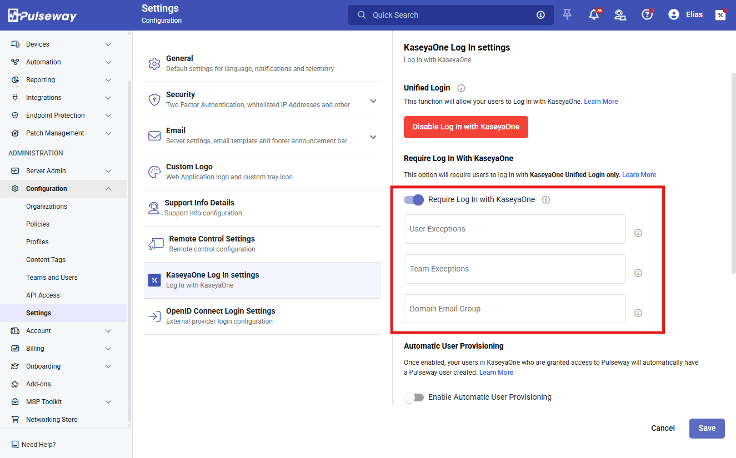The width and height of the screenshot is (736, 458).
Task: Click the Kaseya icon beside Elias
Action: [x=720, y=15]
